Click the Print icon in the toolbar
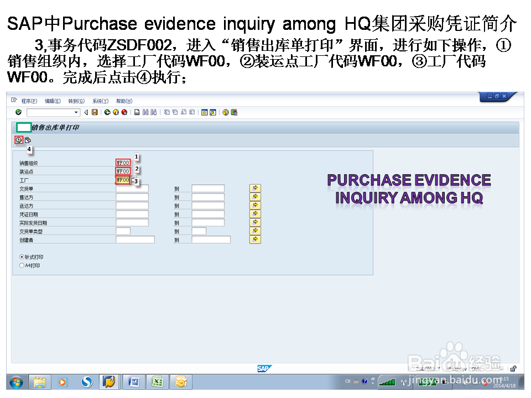 [137, 112]
